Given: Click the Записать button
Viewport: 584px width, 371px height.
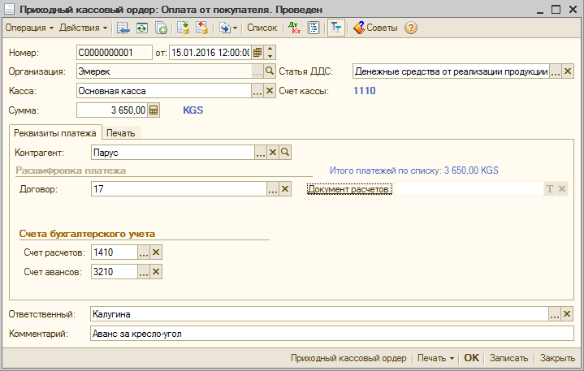Looking at the screenshot, I should coord(509,358).
